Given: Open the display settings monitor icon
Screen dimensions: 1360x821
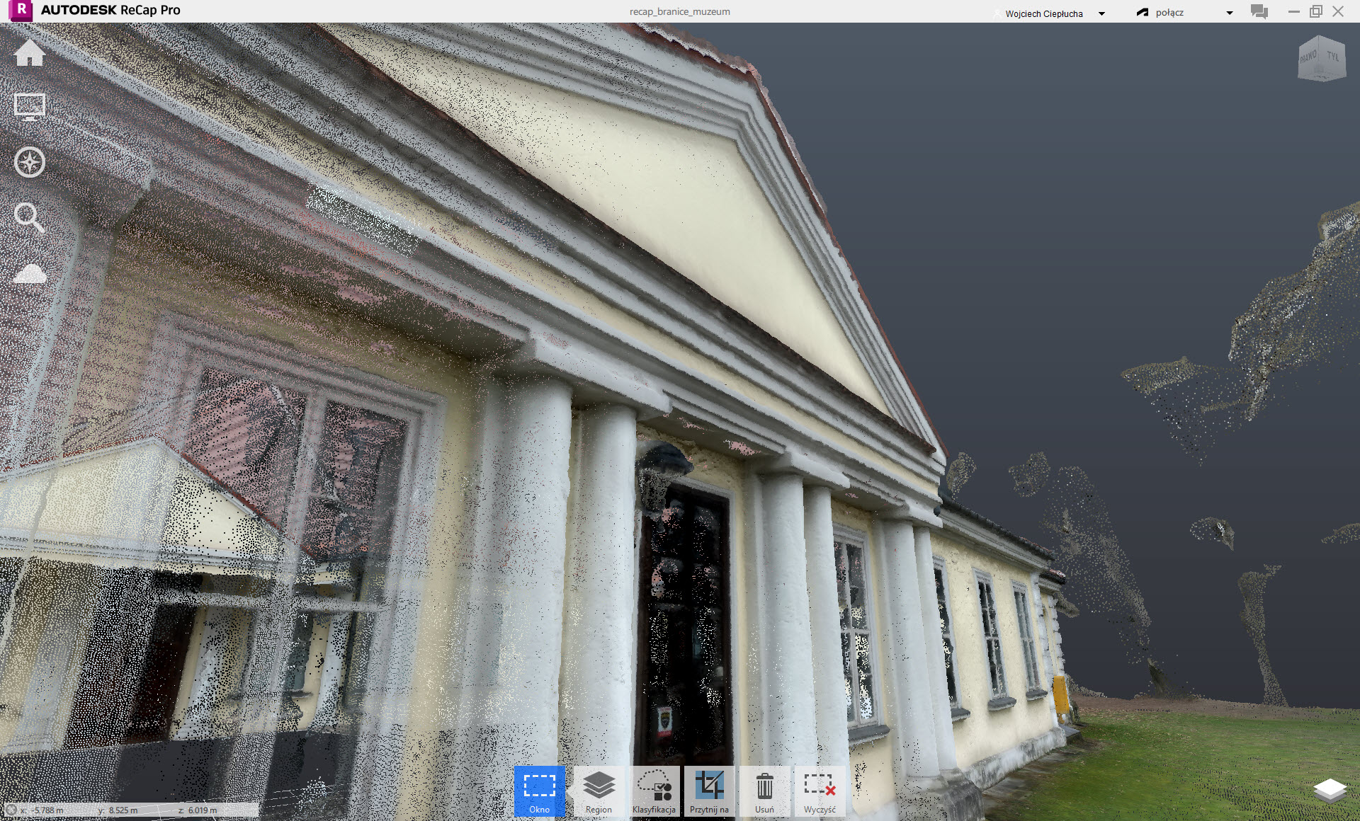Looking at the screenshot, I should pos(30,108).
